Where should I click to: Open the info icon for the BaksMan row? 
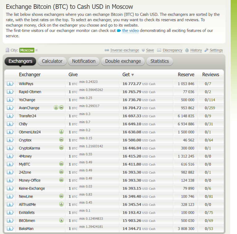point(10,229)
